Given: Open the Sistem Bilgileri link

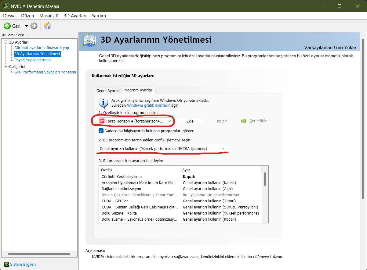Looking at the screenshot, I should coord(23,264).
